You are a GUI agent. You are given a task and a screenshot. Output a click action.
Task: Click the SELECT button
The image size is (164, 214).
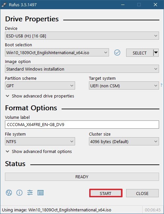tap(140, 53)
